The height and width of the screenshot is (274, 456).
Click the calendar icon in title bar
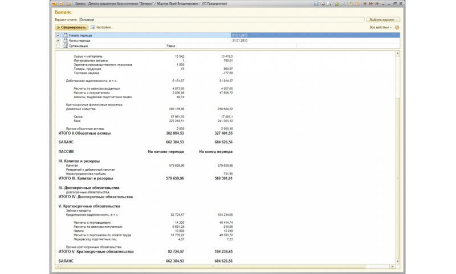[357, 3]
